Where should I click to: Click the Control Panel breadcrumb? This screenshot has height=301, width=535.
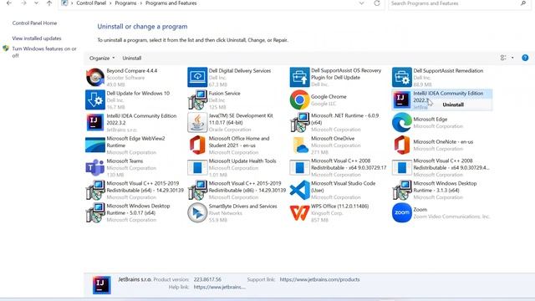(91, 3)
